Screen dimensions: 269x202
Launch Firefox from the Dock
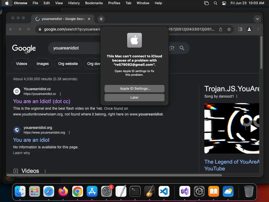click(x=63, y=191)
